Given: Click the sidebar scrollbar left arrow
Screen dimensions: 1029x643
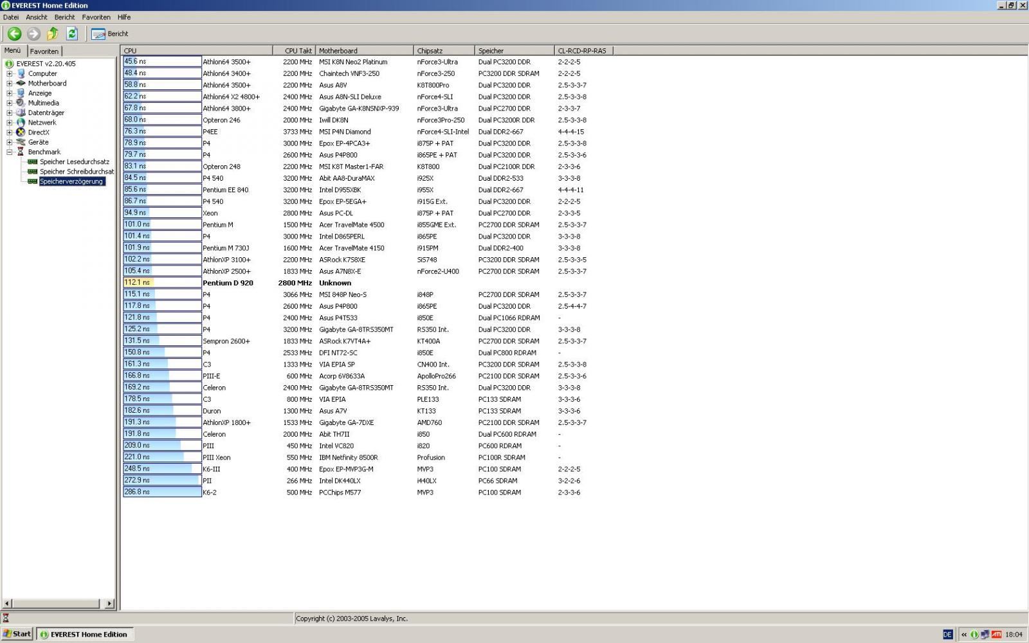Looking at the screenshot, I should point(7,603).
